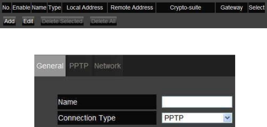267x127 pixels.
Task: Click the Local Address column header
Action: (85, 8)
